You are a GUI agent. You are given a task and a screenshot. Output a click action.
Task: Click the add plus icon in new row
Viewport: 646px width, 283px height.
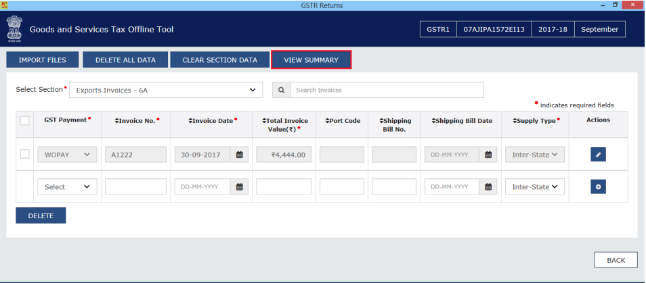coord(598,186)
